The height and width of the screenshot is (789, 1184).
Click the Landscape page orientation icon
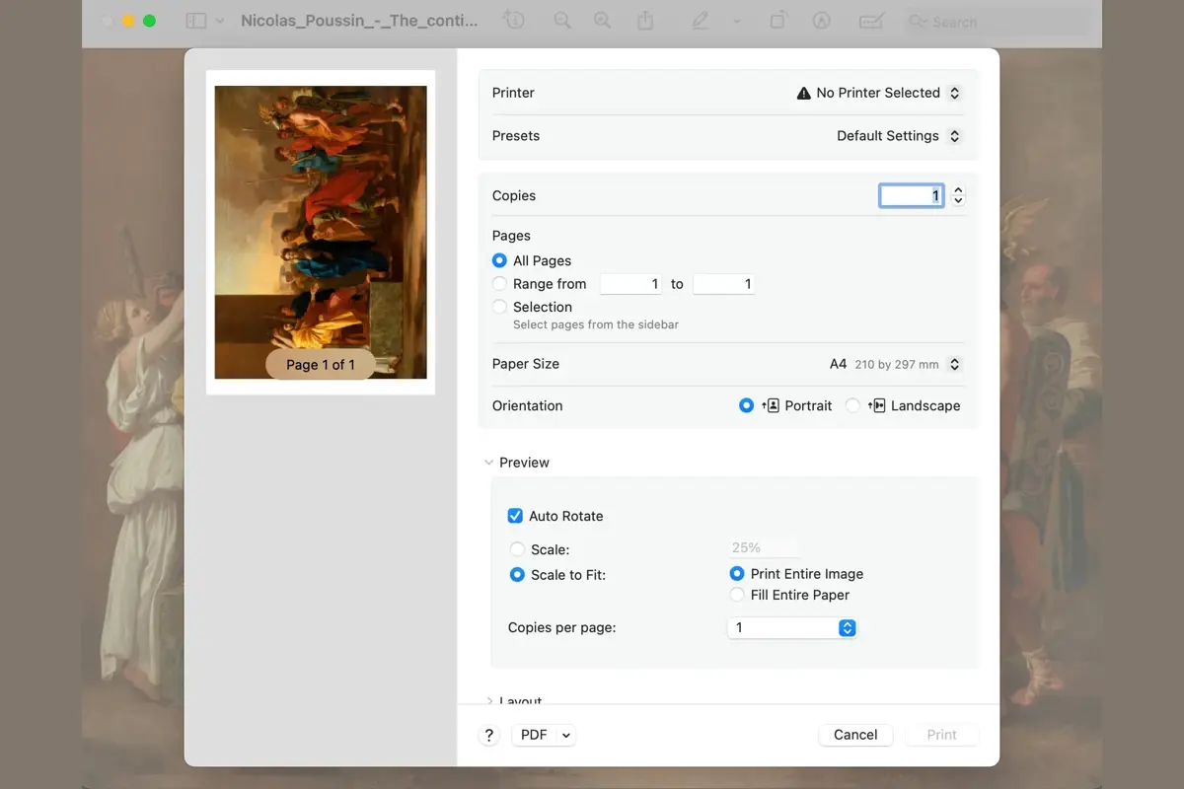876,405
